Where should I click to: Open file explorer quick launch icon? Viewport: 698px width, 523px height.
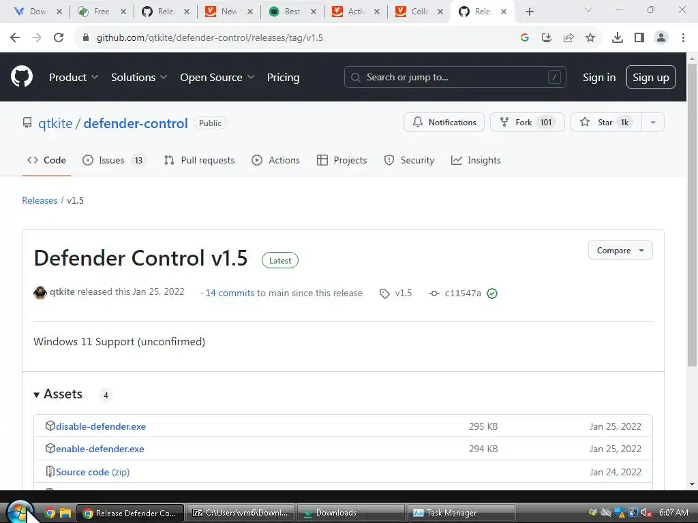pos(65,513)
